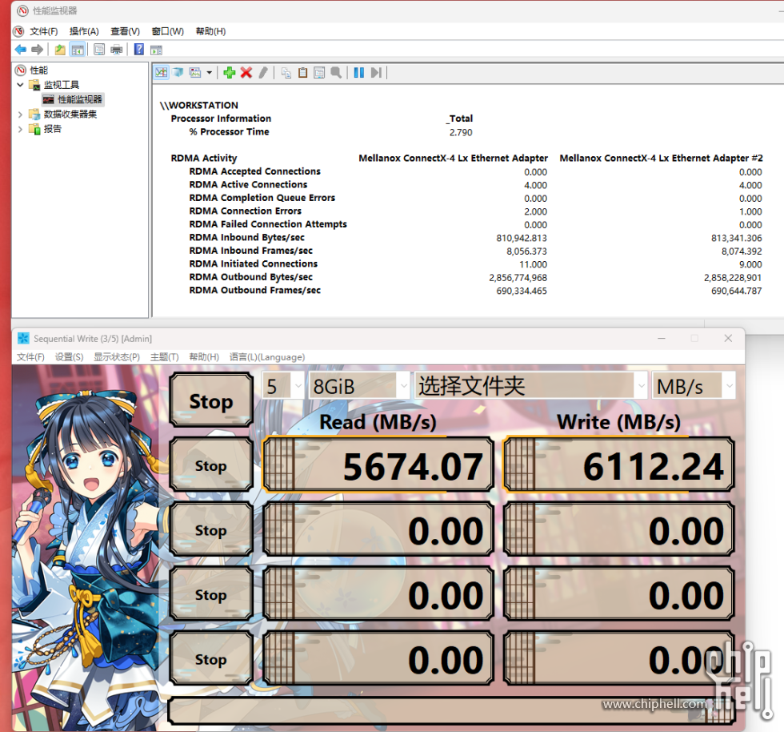Open 帮助(H) menu in Performance Monitor

point(210,31)
